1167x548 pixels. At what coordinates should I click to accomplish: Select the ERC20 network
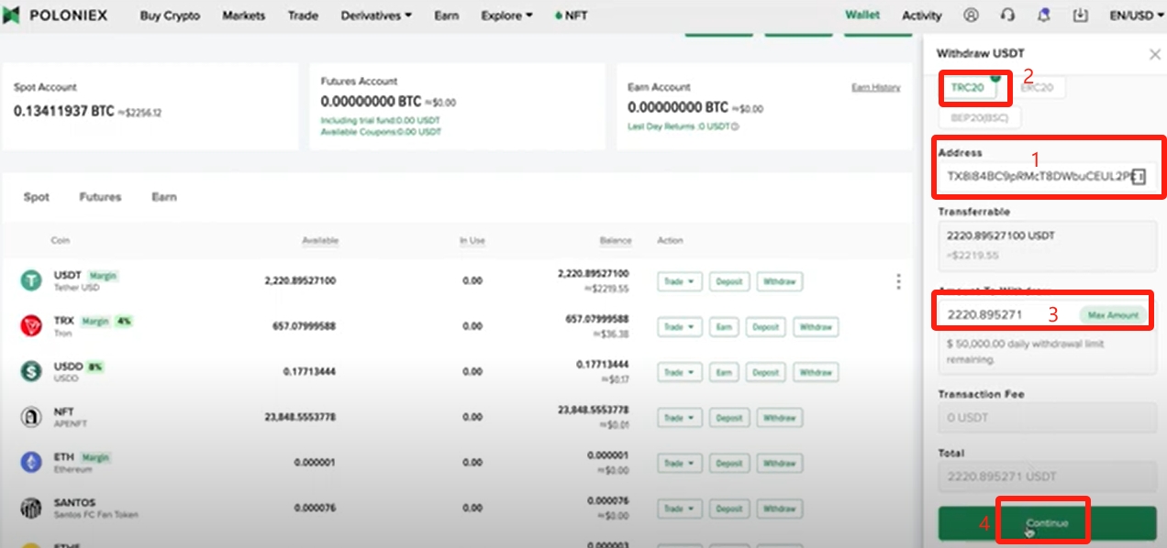[x=1037, y=88]
